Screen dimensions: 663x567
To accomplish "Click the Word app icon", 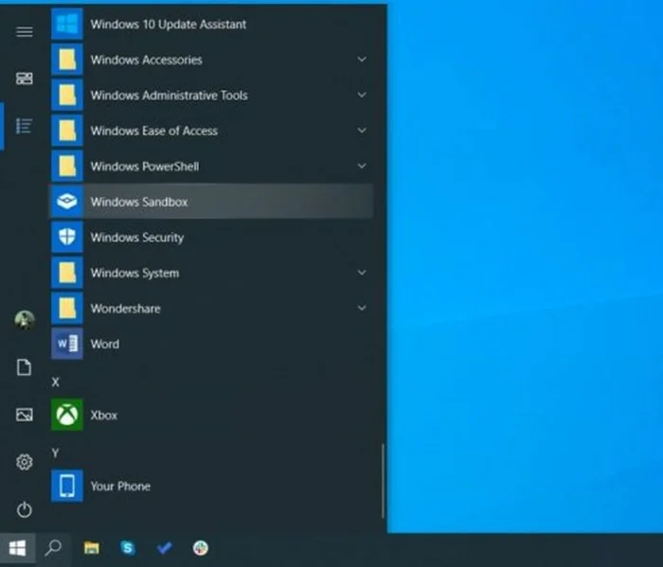I will click(67, 344).
